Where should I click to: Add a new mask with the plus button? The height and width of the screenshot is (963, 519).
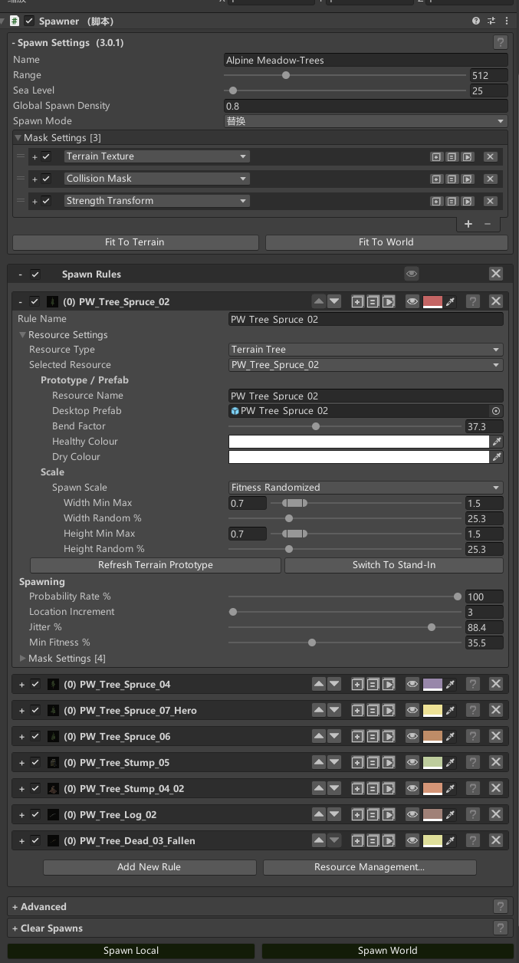click(x=468, y=224)
